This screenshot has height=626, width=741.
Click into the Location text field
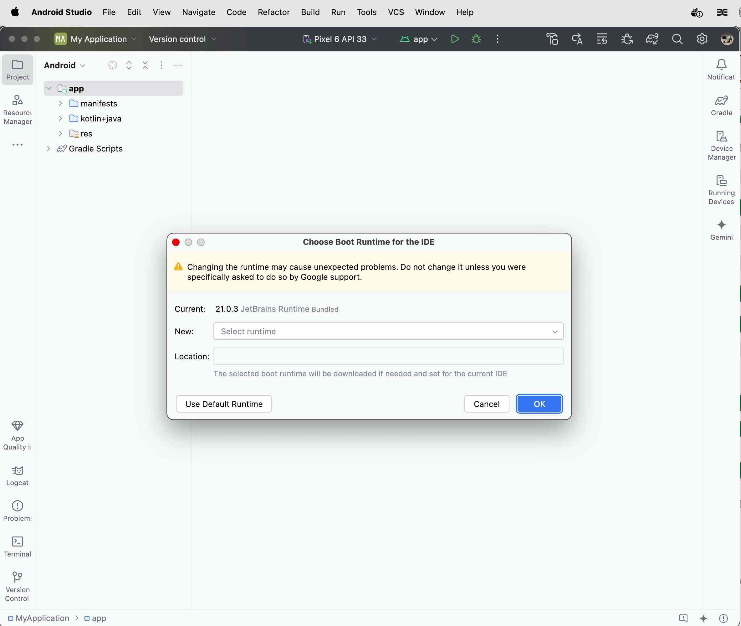[x=388, y=356]
